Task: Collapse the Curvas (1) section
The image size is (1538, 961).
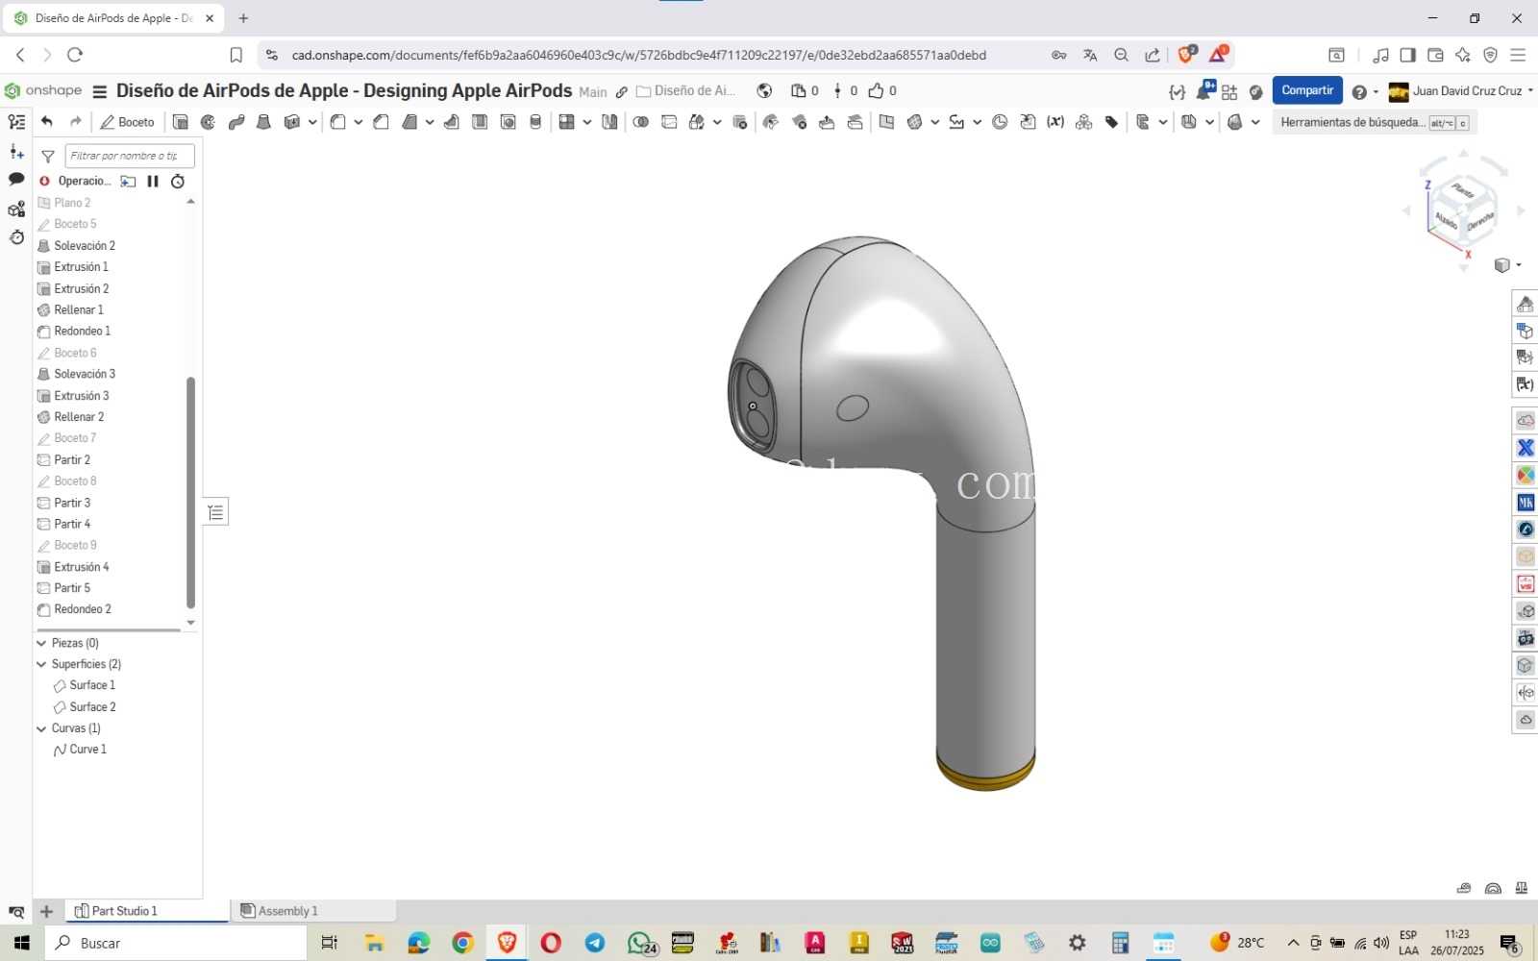Action: 41,728
